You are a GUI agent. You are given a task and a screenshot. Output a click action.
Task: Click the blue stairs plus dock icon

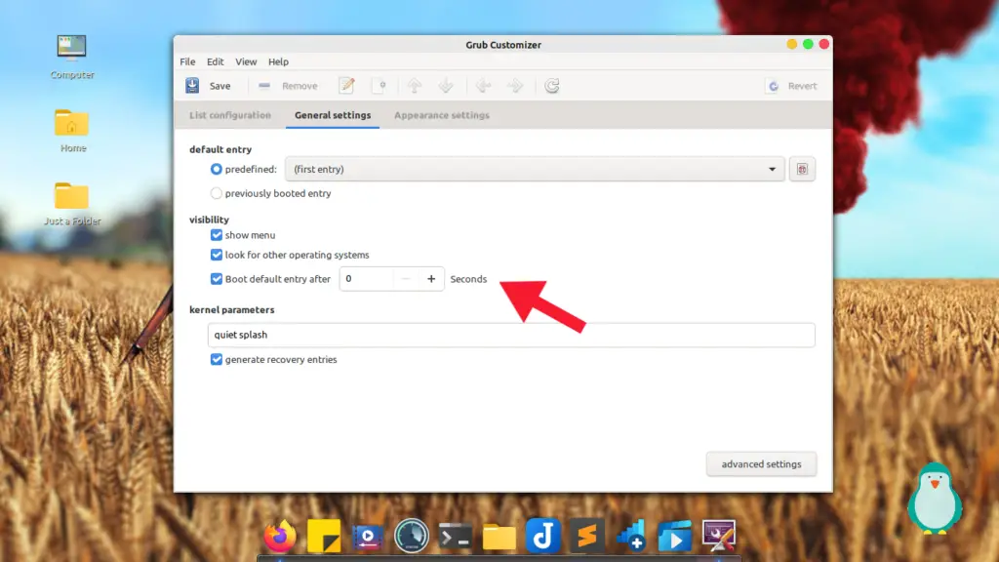631,536
